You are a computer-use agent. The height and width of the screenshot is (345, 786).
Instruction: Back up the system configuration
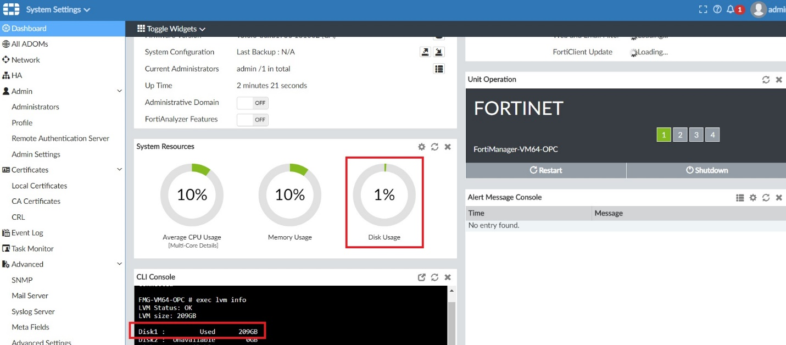pyautogui.click(x=426, y=51)
